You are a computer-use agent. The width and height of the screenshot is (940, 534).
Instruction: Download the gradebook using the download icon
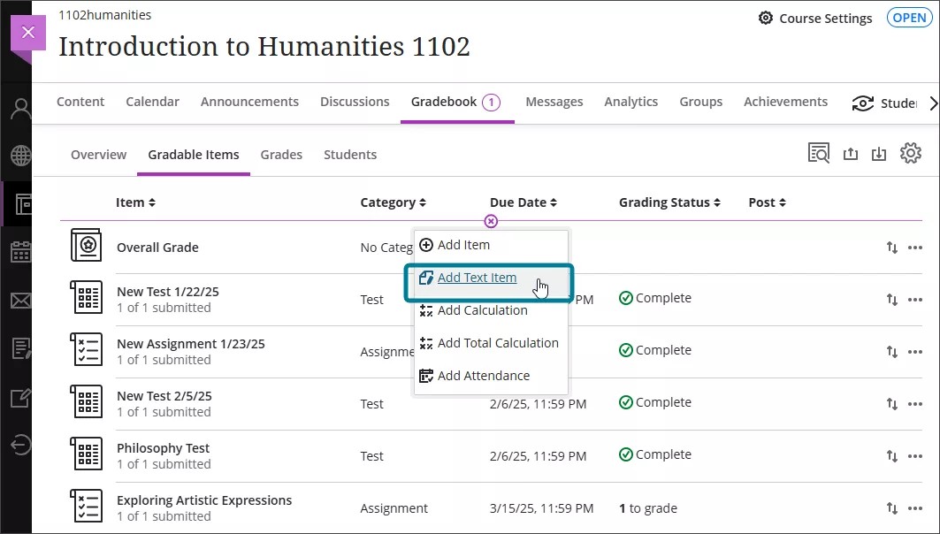[879, 152]
